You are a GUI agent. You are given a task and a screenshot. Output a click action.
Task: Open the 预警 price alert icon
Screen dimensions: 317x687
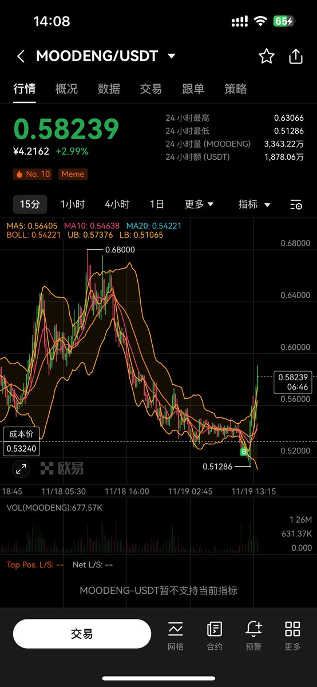253,635
